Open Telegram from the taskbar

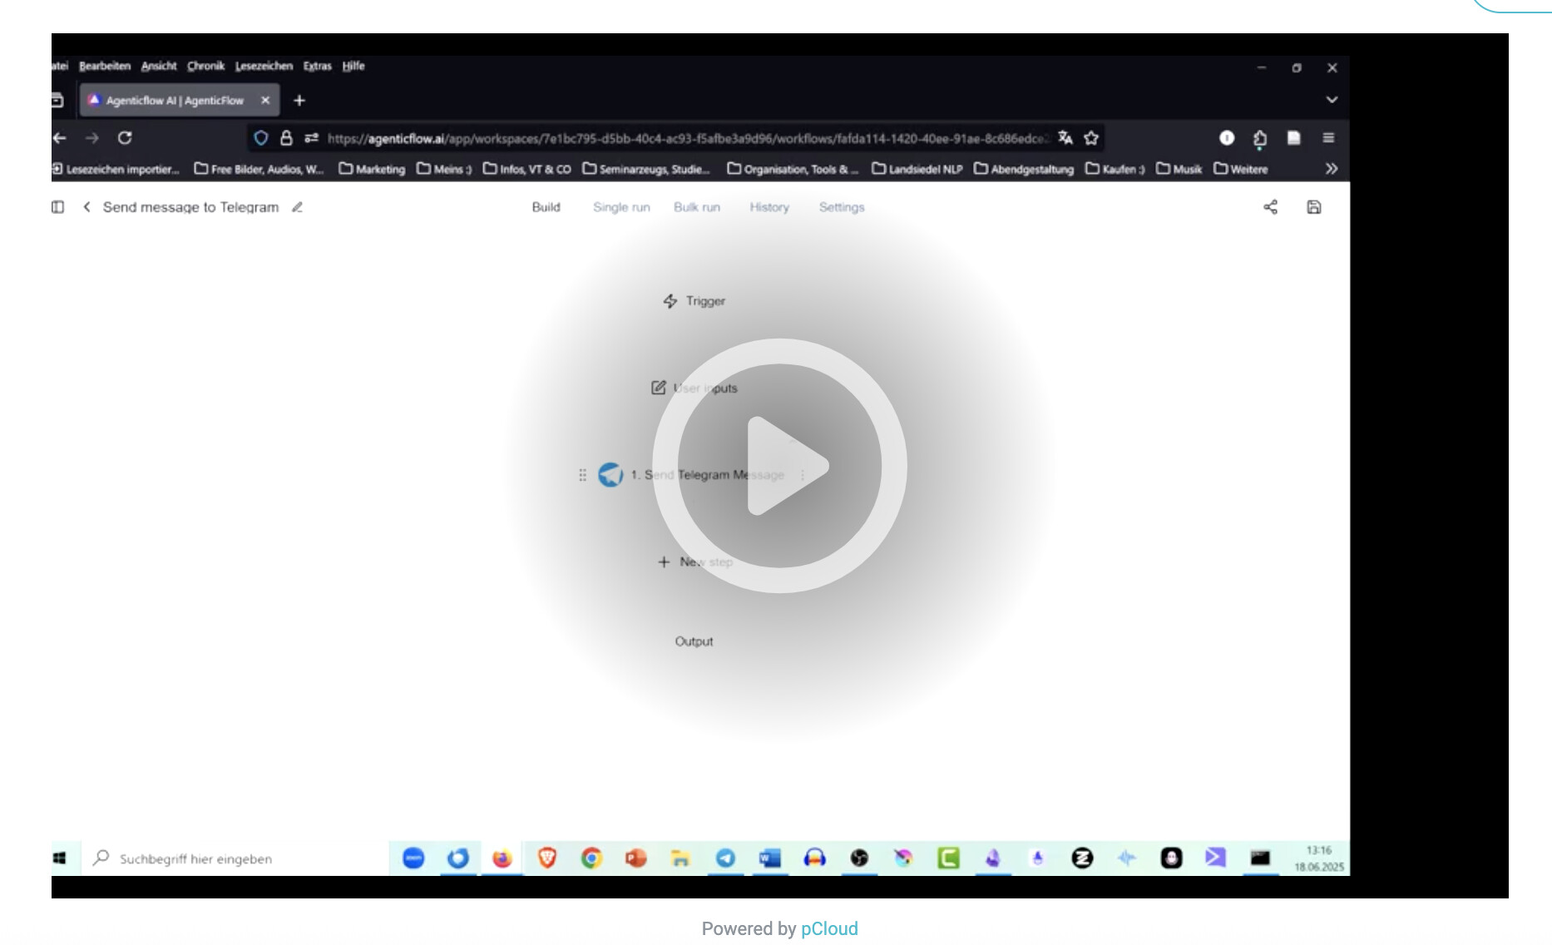725,858
